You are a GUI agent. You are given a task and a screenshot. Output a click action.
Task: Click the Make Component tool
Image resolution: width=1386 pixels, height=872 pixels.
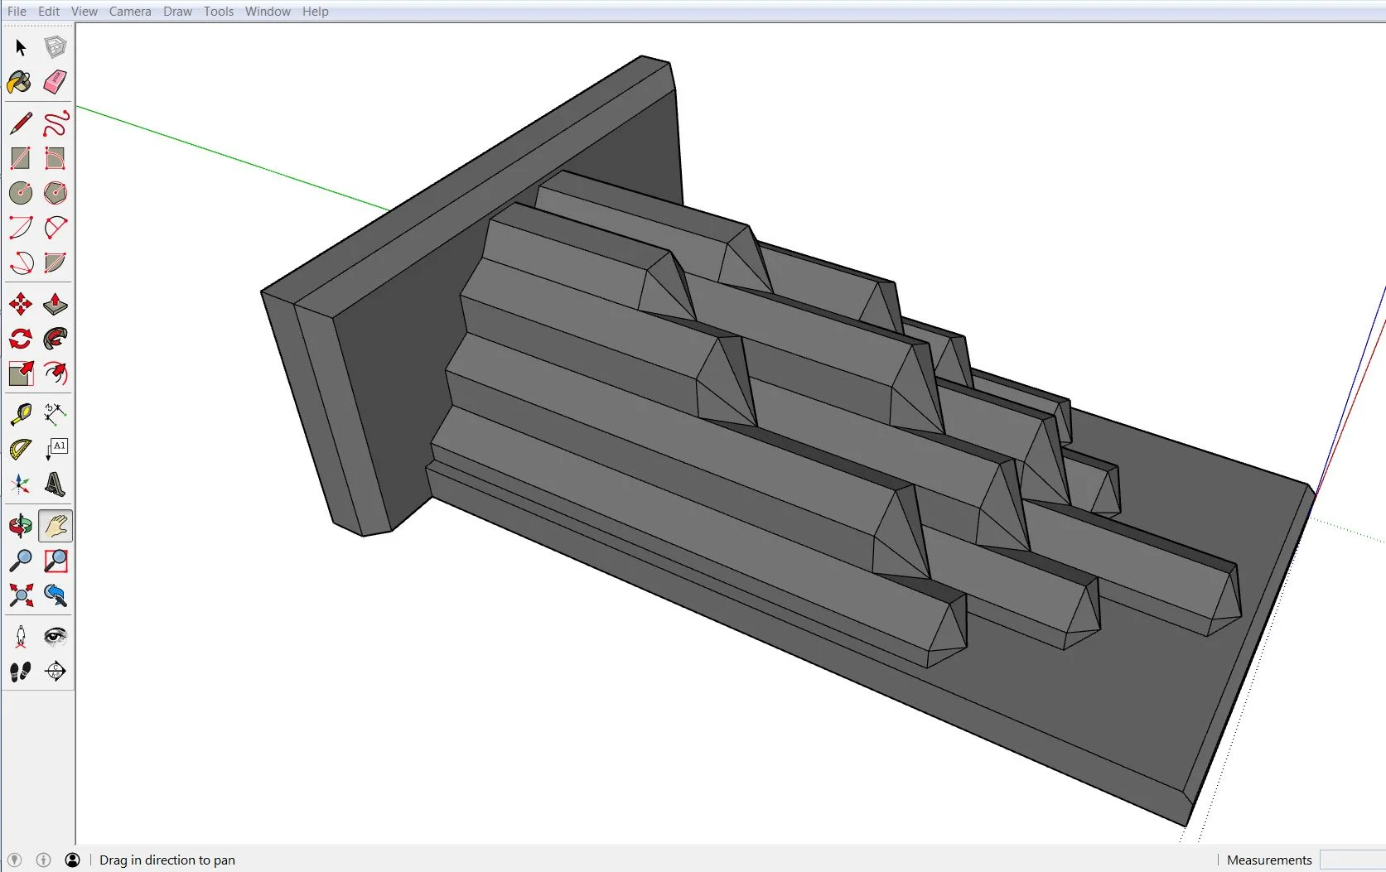point(56,47)
